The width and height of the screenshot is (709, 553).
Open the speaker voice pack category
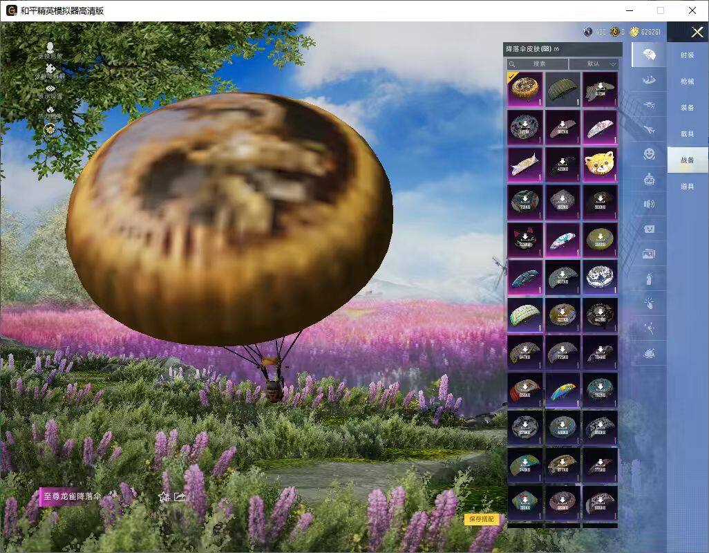649,204
